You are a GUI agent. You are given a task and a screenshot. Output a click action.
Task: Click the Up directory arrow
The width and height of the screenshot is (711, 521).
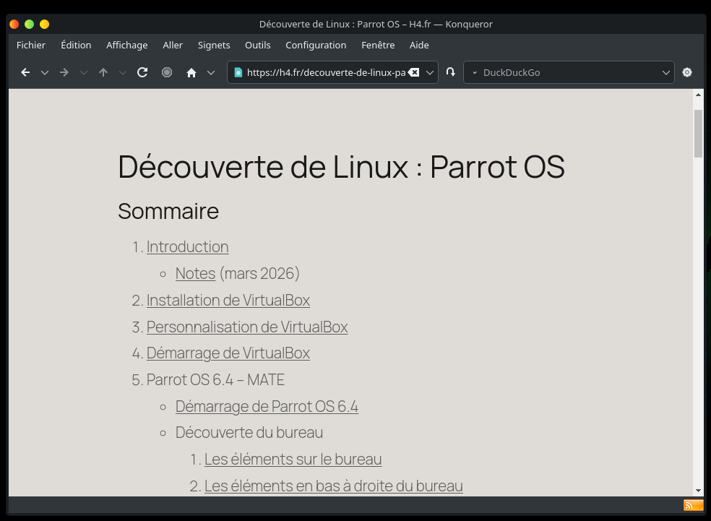point(103,72)
